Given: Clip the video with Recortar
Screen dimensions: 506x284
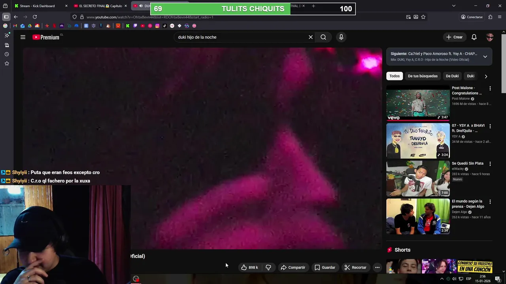Looking at the screenshot, I should (x=355, y=267).
